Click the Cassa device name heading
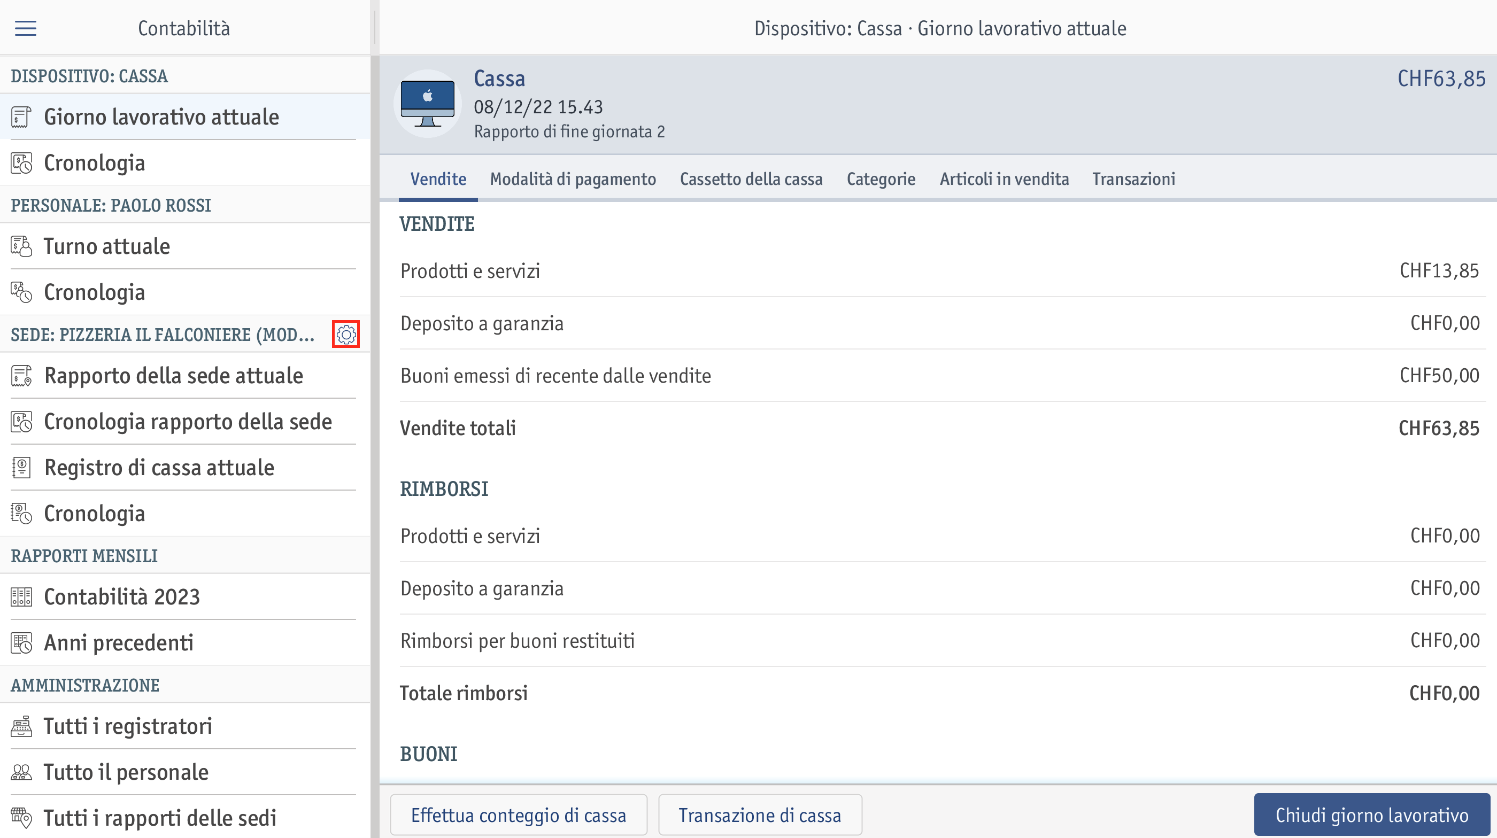The width and height of the screenshot is (1497, 838). pos(499,79)
